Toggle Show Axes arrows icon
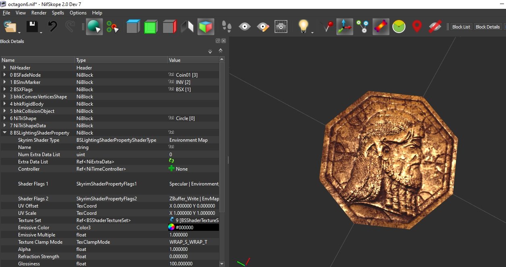 tap(345, 27)
